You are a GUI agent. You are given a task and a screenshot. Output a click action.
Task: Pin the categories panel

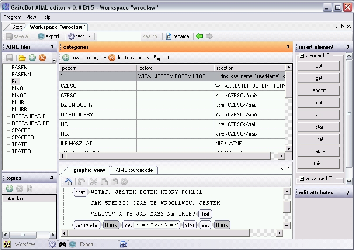[x=288, y=47]
